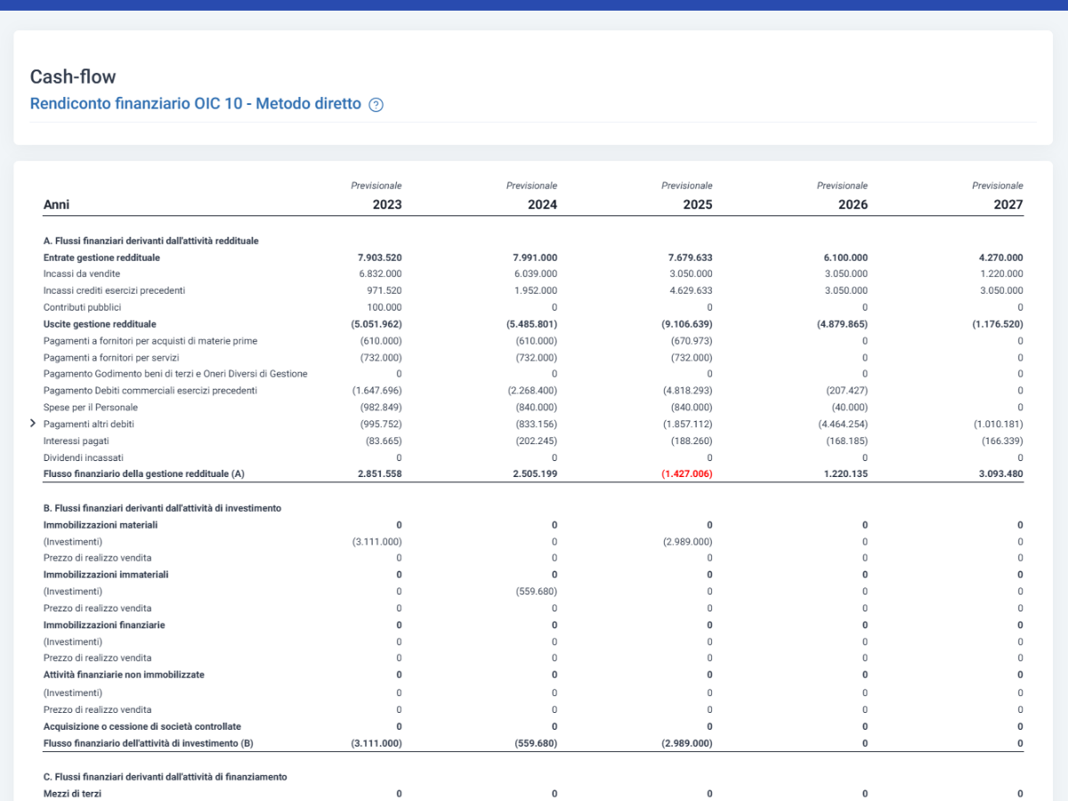Select Flusso finanziario dell'attività di investimento (B)

(x=149, y=743)
